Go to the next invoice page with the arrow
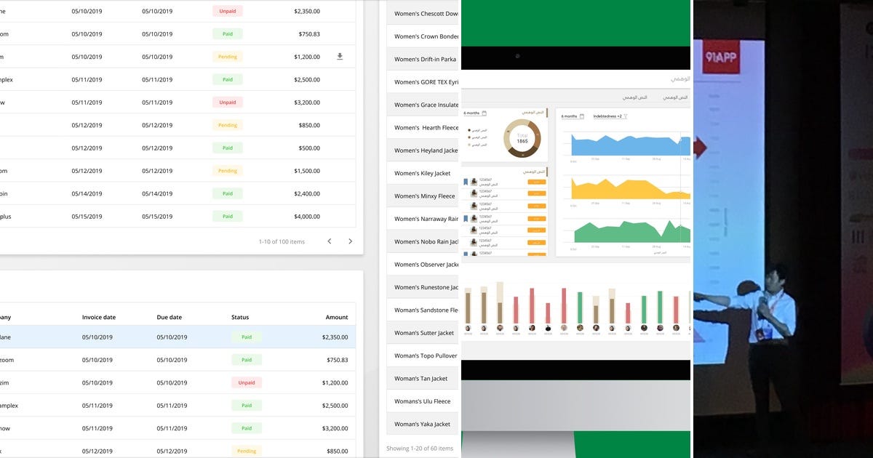The image size is (873, 458). [x=350, y=241]
